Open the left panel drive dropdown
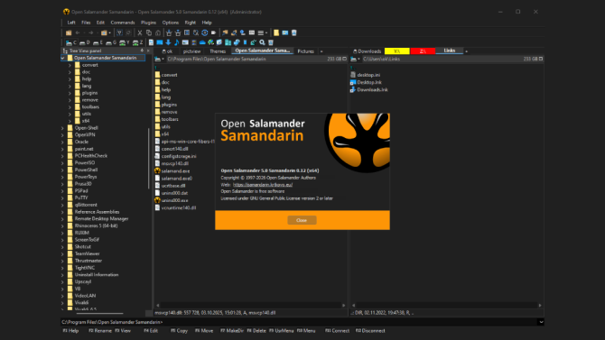Viewport: 605px width, 340px height. click(159, 59)
